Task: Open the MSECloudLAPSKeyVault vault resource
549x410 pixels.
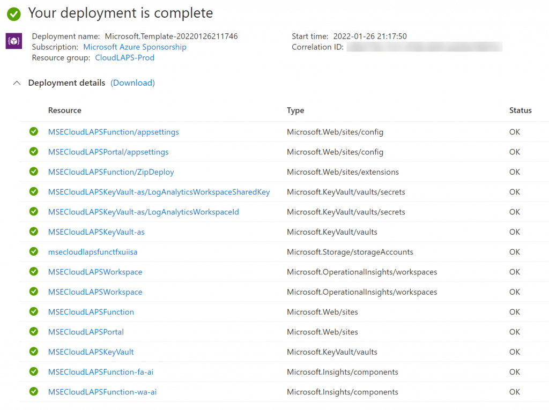Action: [91, 352]
